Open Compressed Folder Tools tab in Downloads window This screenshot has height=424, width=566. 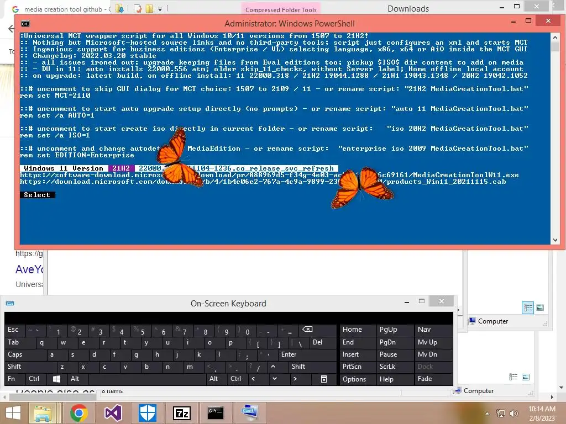point(281,9)
